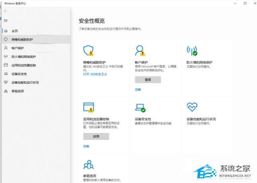This screenshot has height=183, width=257.
Task: Click the 设备安全性 card title
Action: point(143,119)
